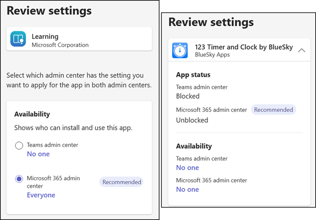Screen dimensions: 316x220
Task: Open the 'Everyone' availability link
Action: [41, 195]
